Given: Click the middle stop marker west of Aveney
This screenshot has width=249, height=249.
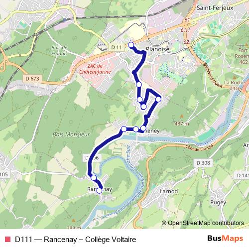Looking at the screenshot, I should (x=136, y=129).
